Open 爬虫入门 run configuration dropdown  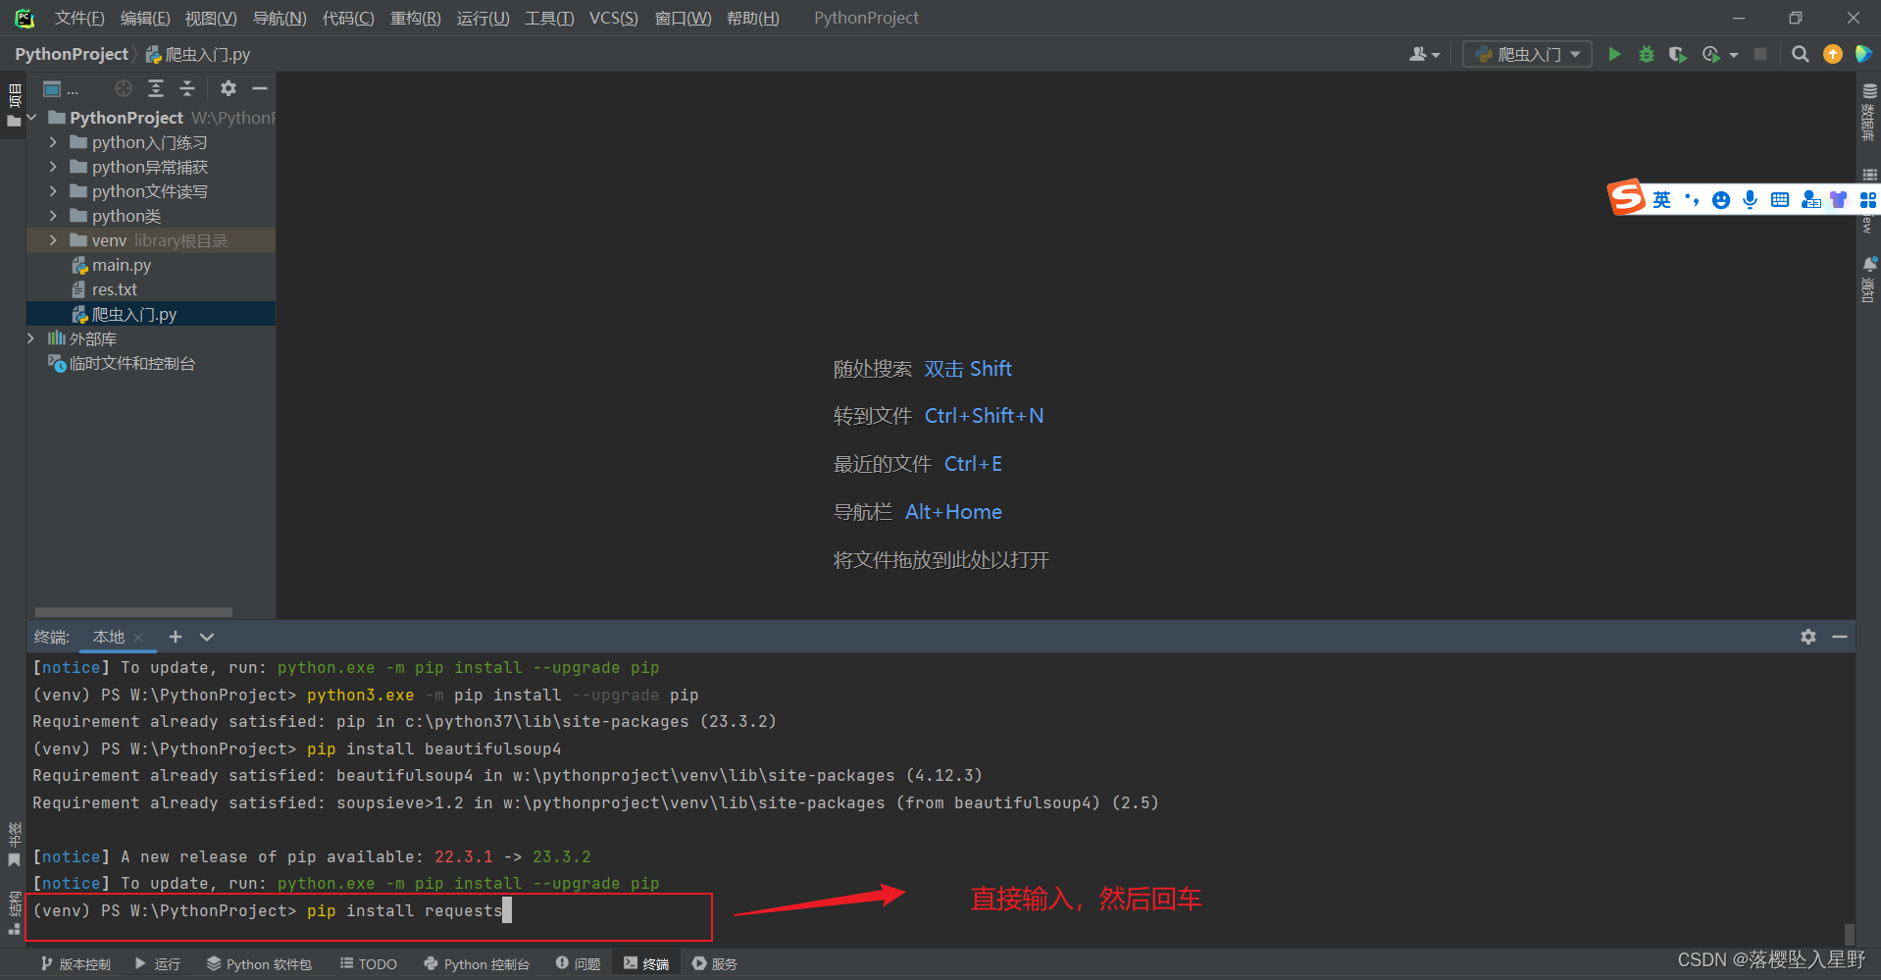coord(1527,54)
